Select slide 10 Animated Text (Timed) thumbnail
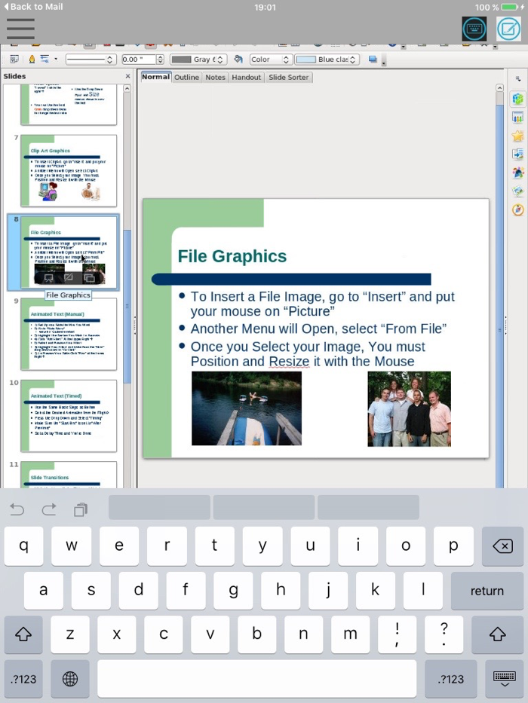Image resolution: width=528 pixels, height=703 pixels. click(69, 416)
